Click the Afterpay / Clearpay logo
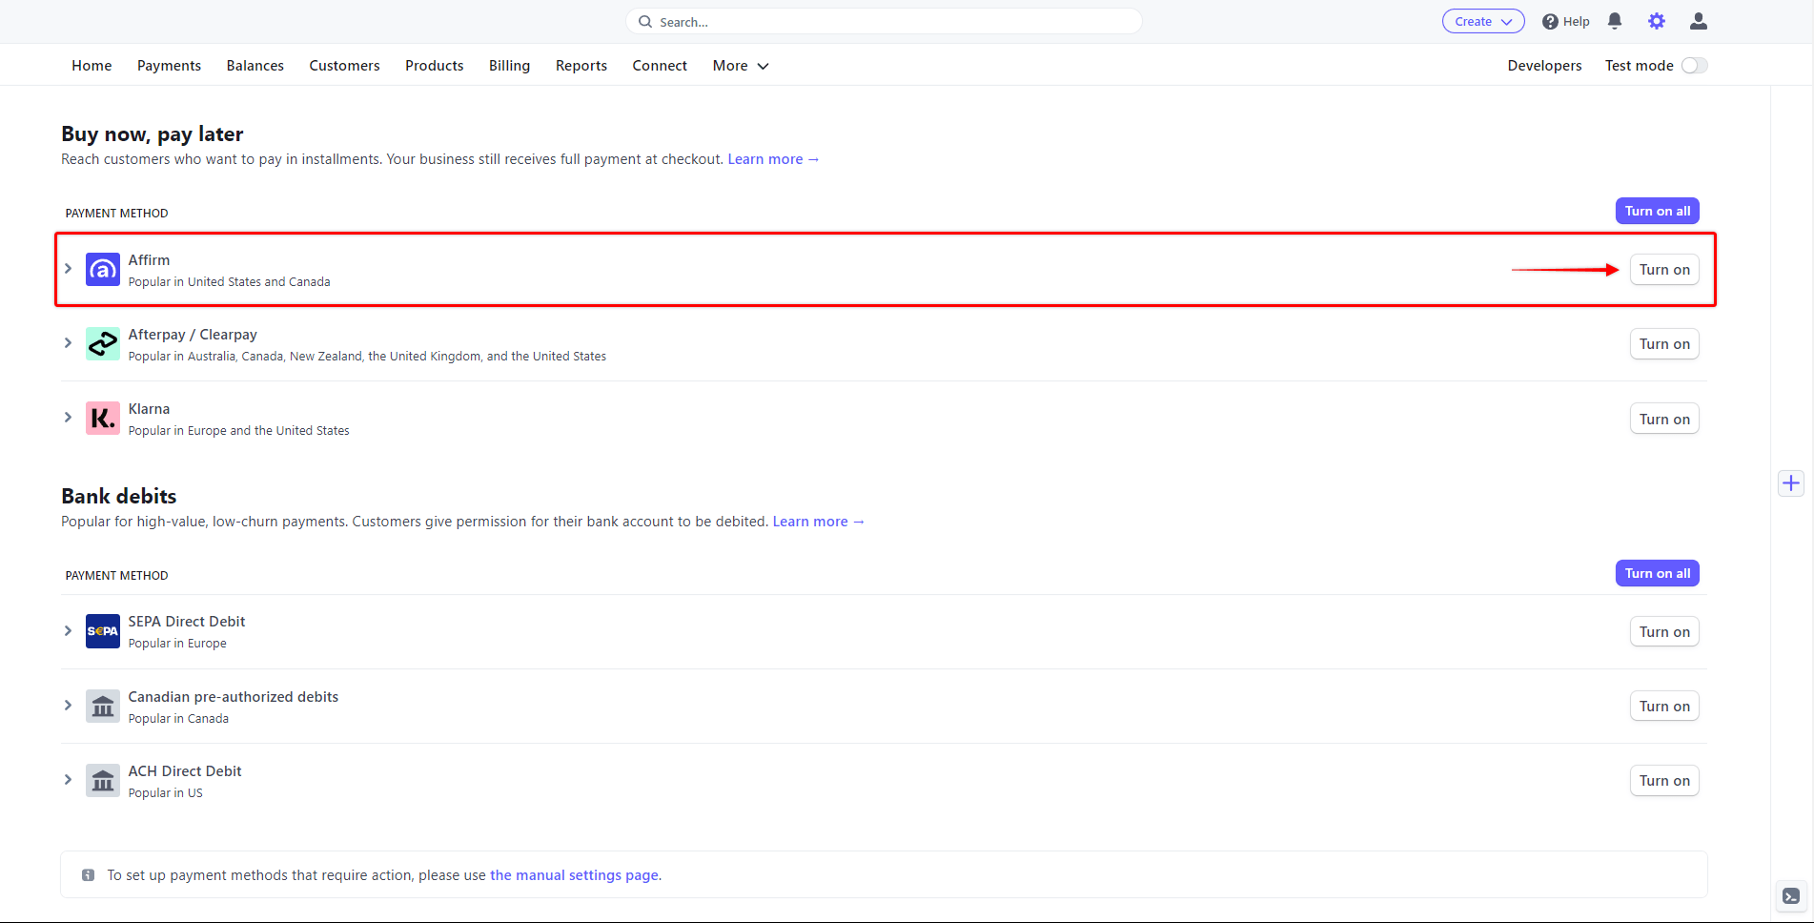1814x923 pixels. 102,343
